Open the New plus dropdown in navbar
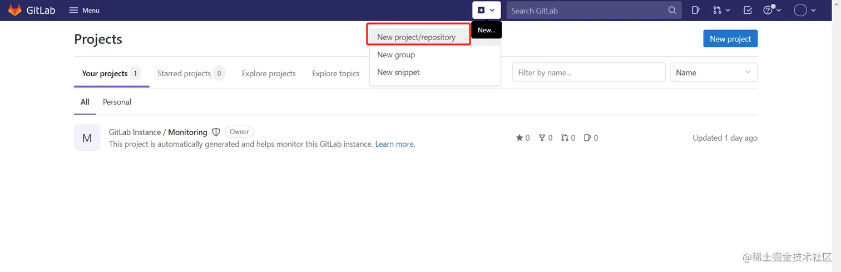 click(487, 10)
